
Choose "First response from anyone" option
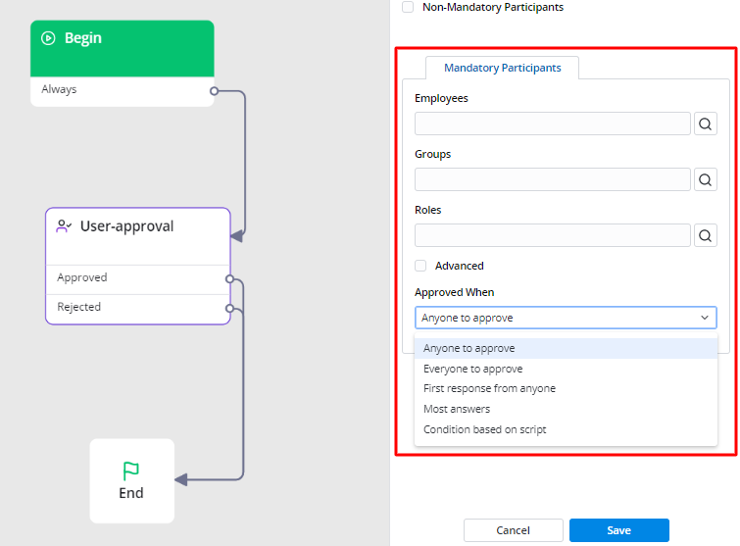coord(489,388)
